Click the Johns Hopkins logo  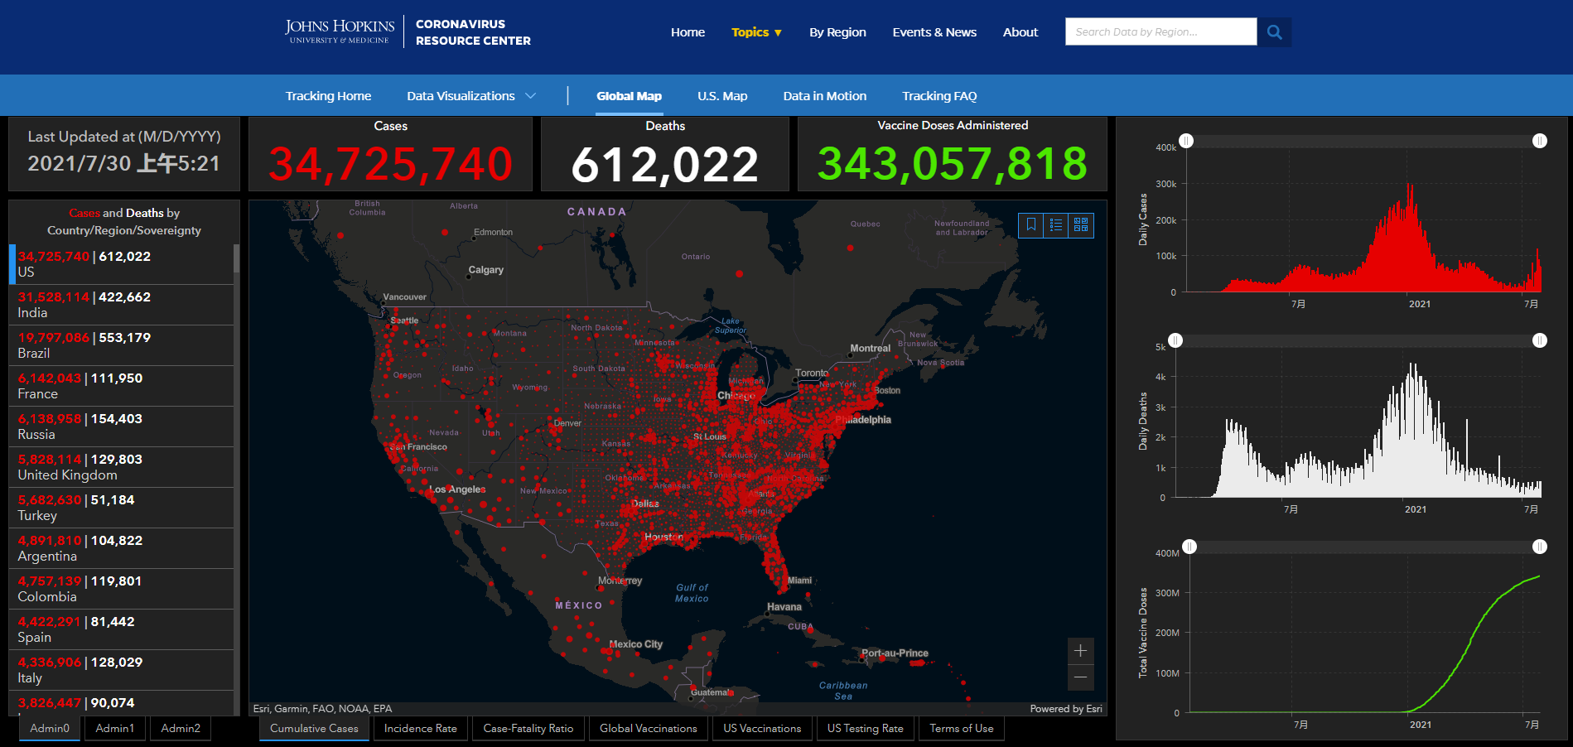[340, 31]
